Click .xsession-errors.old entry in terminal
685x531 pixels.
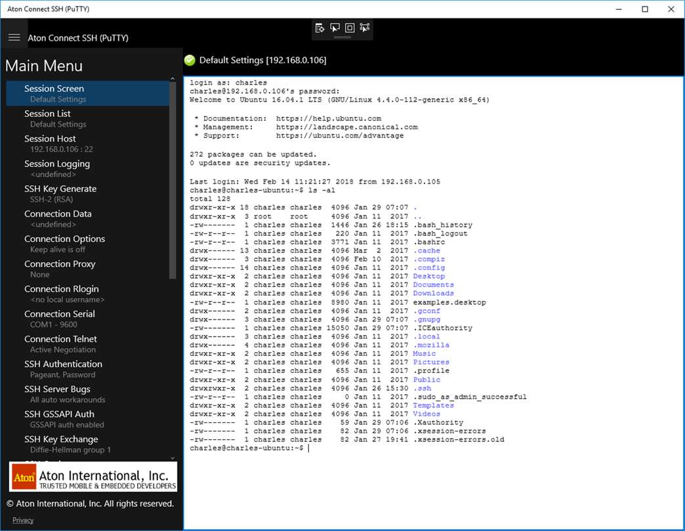459,439
